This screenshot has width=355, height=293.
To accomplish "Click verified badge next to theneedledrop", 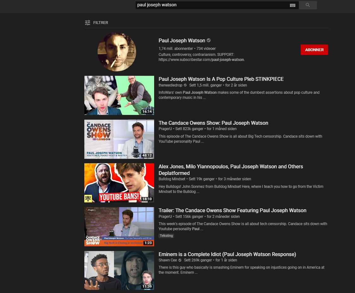I will (185, 85).
